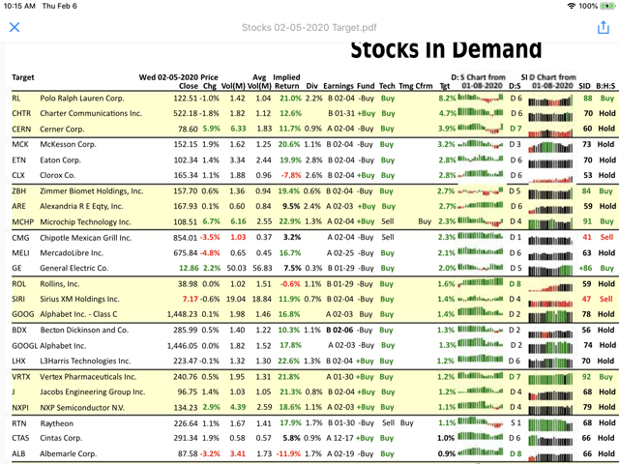The width and height of the screenshot is (619, 464).
Task: Click SID value 47 for Sirius XM
Action: [x=587, y=299]
